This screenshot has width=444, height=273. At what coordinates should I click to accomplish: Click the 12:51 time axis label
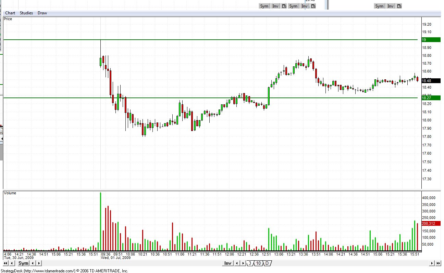[x=266, y=254]
